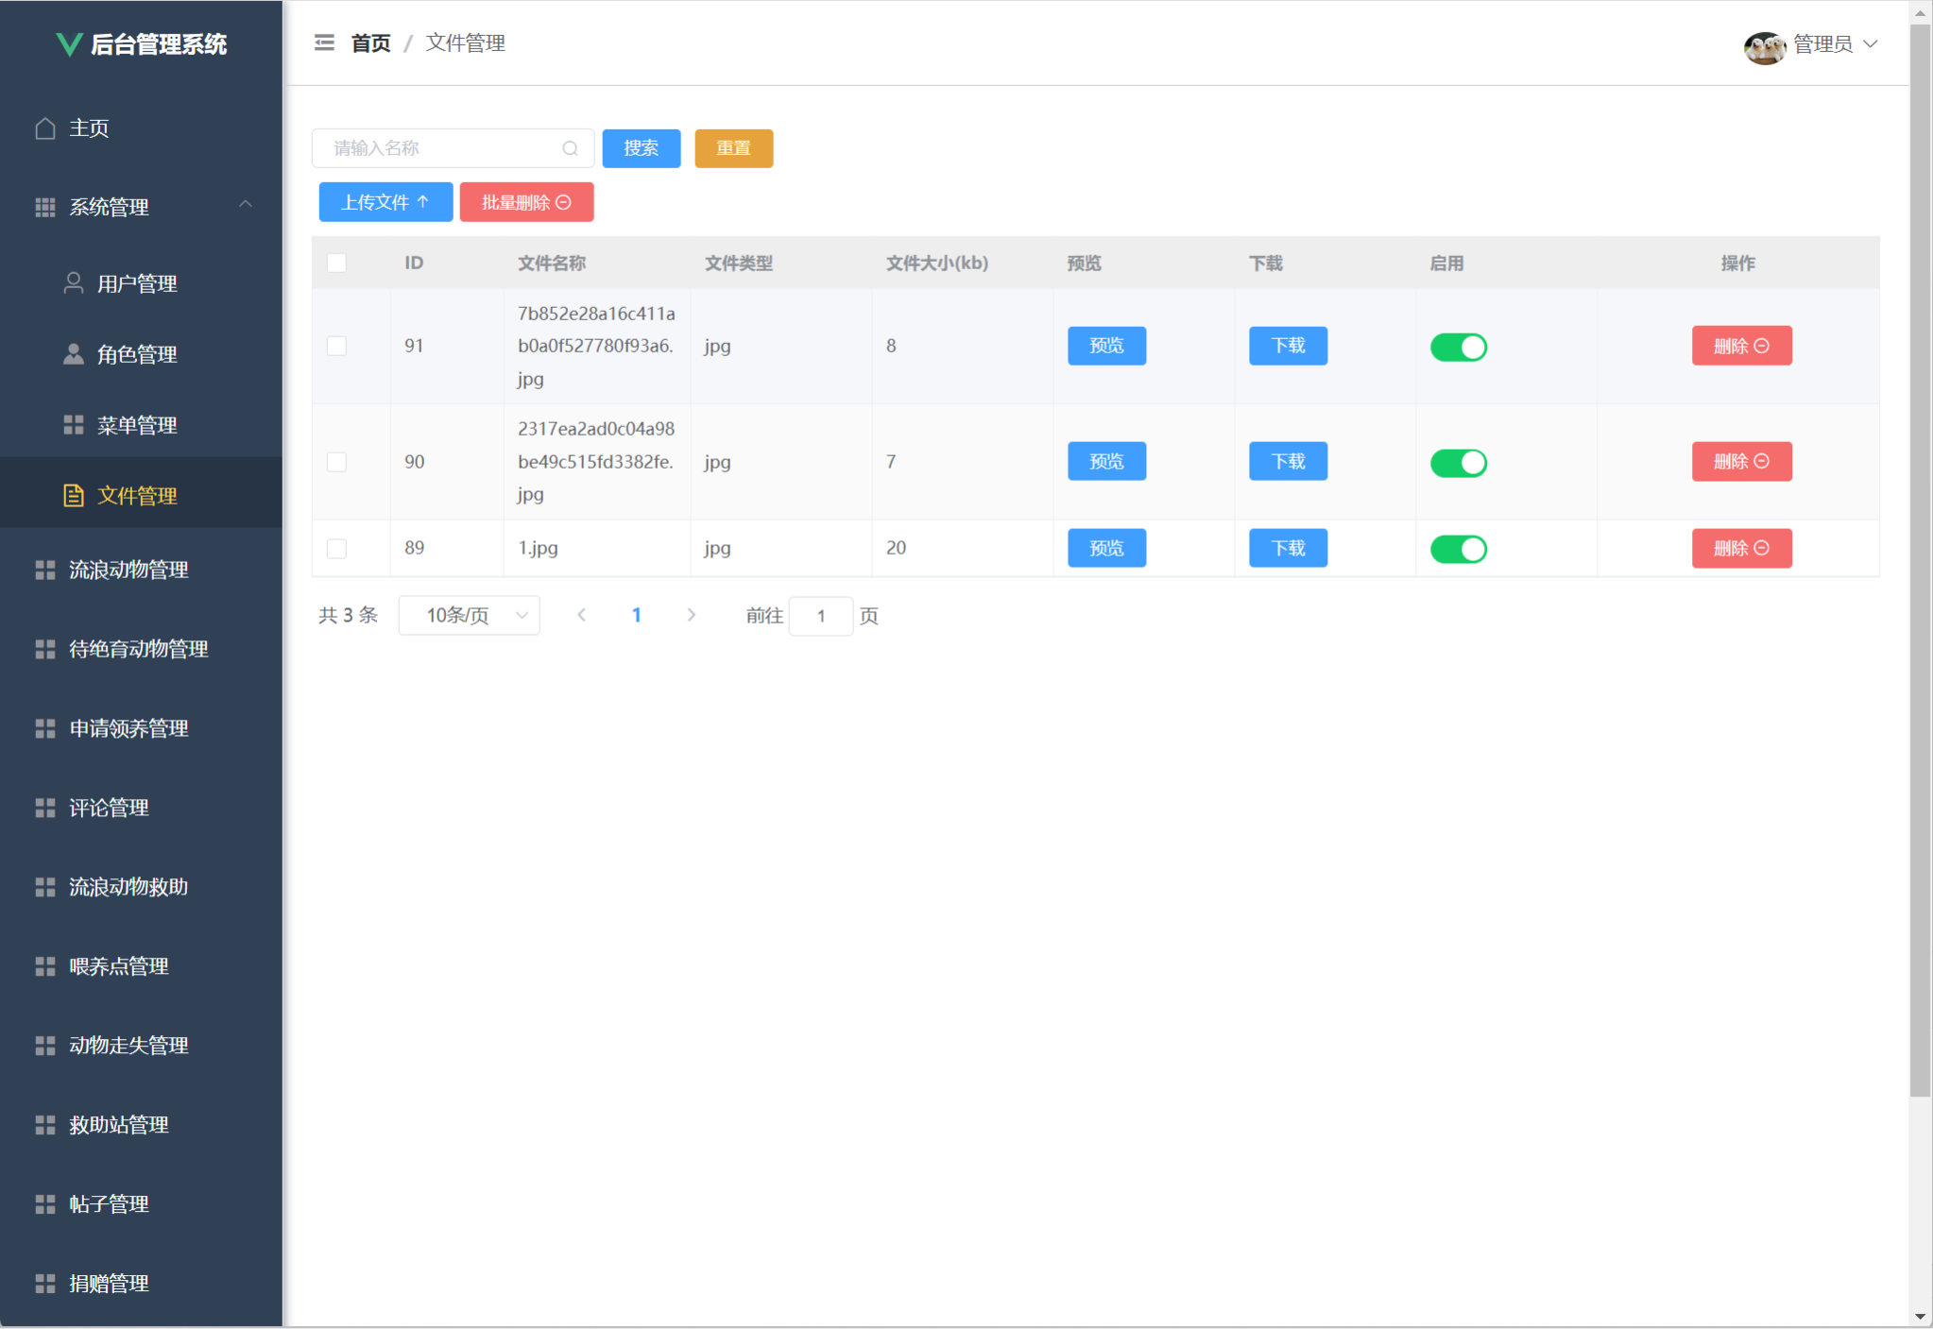
Task: Open the 10条/页 page size dropdown
Action: (x=470, y=616)
